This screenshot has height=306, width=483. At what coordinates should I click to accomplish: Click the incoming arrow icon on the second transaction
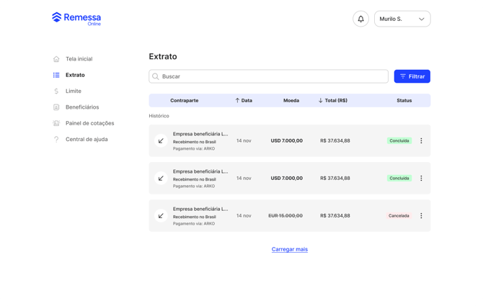[x=161, y=178]
